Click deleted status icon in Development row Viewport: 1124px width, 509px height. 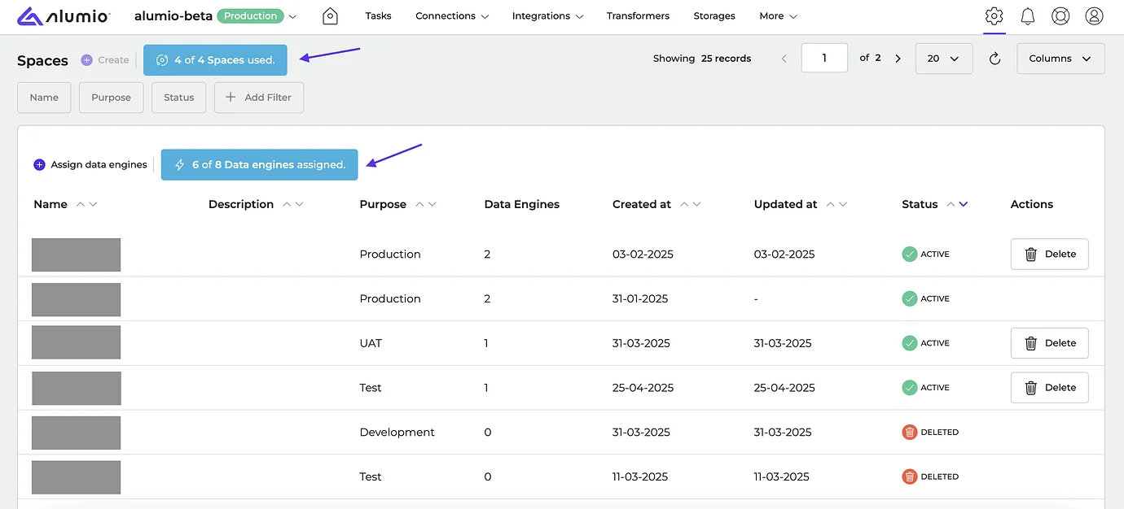tap(910, 433)
